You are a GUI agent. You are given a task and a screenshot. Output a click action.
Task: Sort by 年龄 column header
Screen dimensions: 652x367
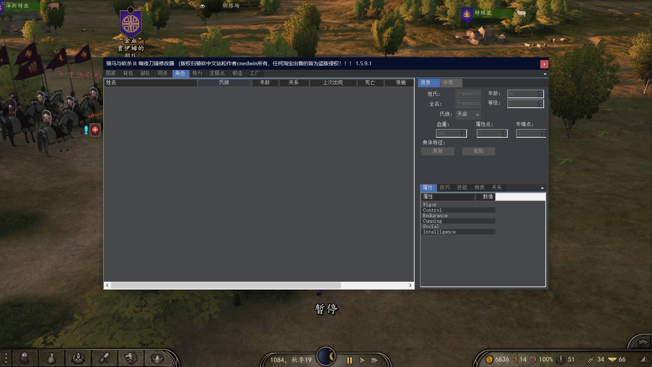(265, 83)
